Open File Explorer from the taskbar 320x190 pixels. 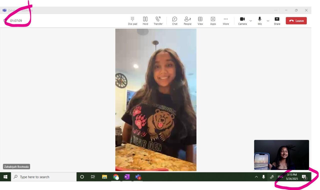click(105, 177)
